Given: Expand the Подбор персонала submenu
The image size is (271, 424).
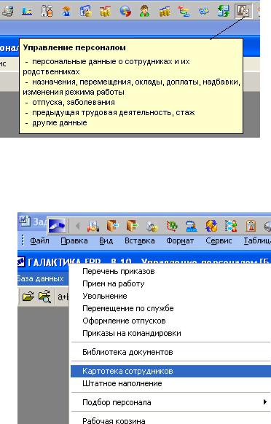Looking at the screenshot, I should [x=170, y=403].
